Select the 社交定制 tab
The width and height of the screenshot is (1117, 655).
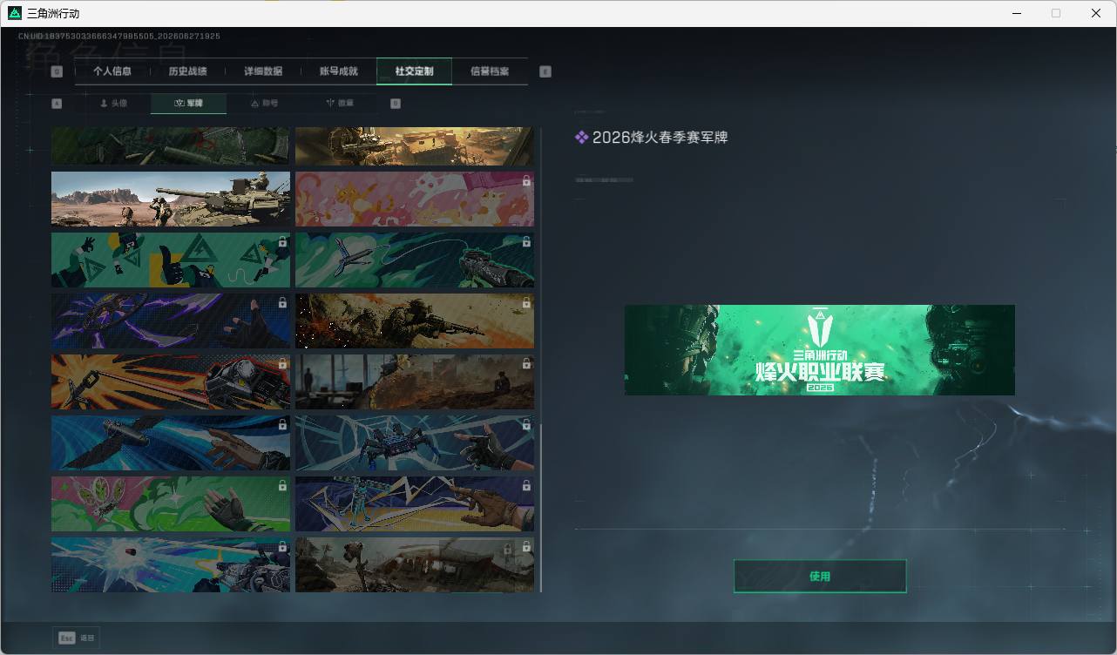tap(414, 71)
